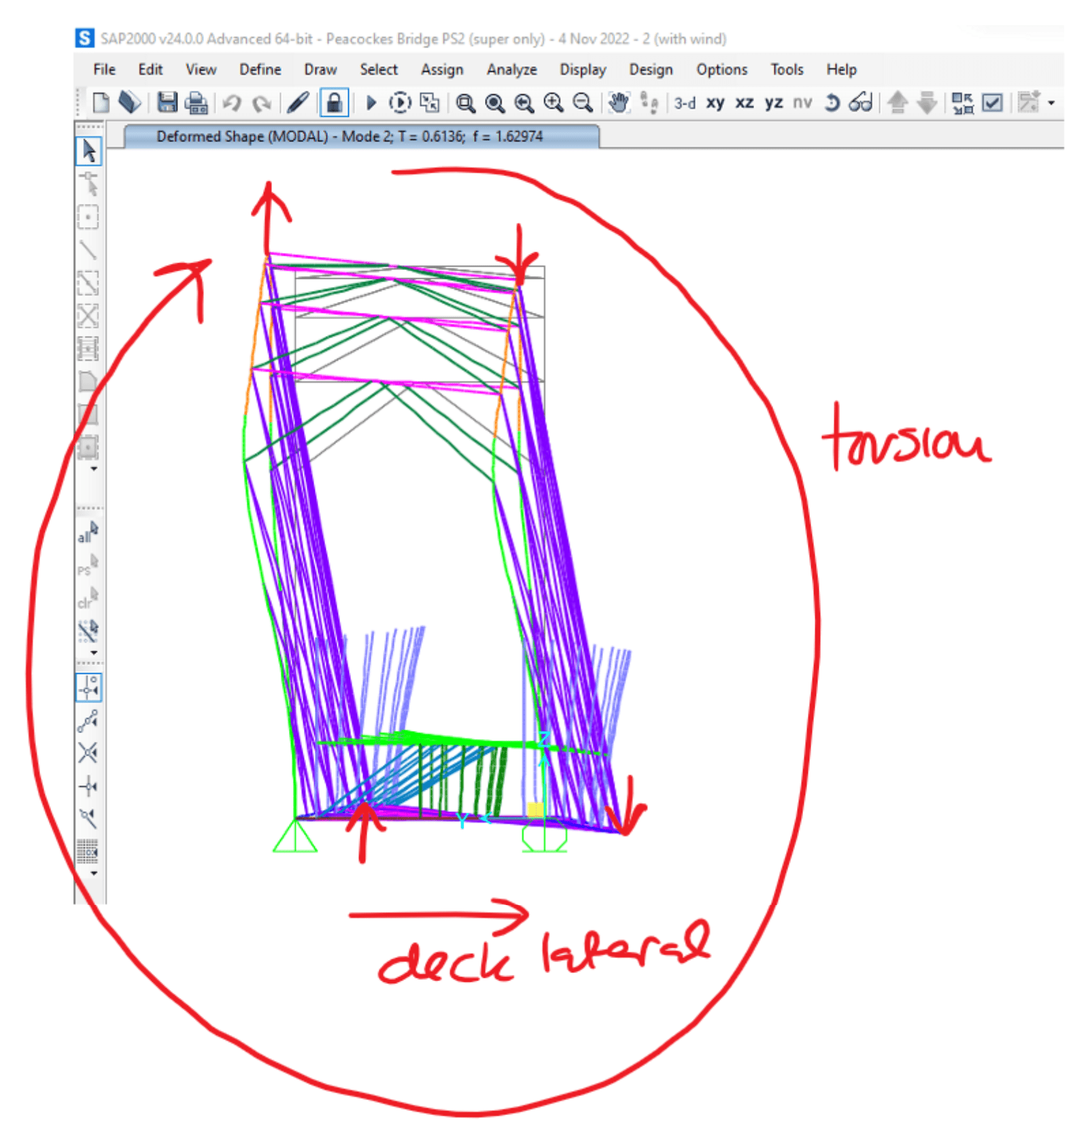Expand the top toolbar overflow arrow
Image resolution: width=1088 pixels, height=1126 pixels.
point(1051,103)
